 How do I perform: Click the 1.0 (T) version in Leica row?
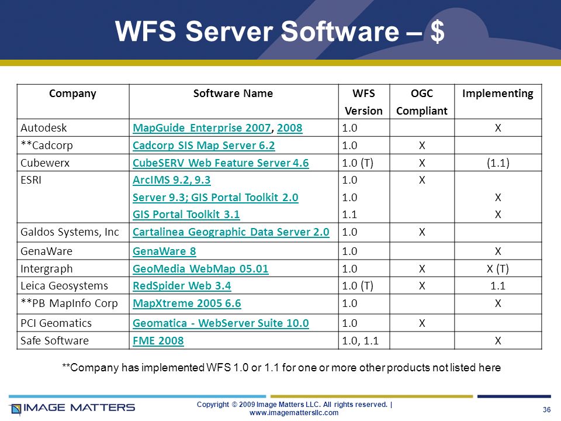[x=358, y=286]
